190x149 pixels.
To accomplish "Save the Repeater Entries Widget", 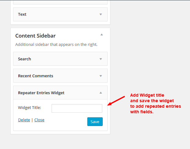I will [95, 122].
